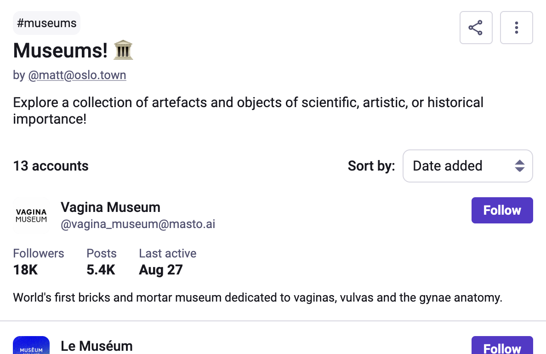Open the three-dot more options menu
The image size is (546, 354).
click(x=517, y=28)
